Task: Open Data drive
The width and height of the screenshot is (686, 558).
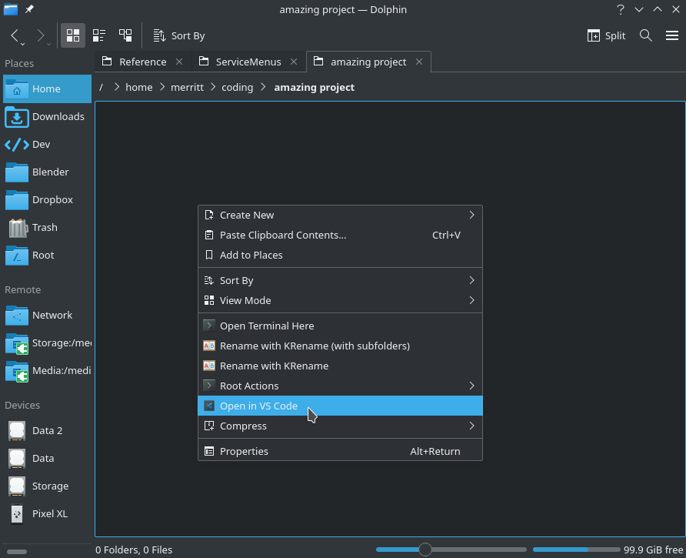Action: 47,458
